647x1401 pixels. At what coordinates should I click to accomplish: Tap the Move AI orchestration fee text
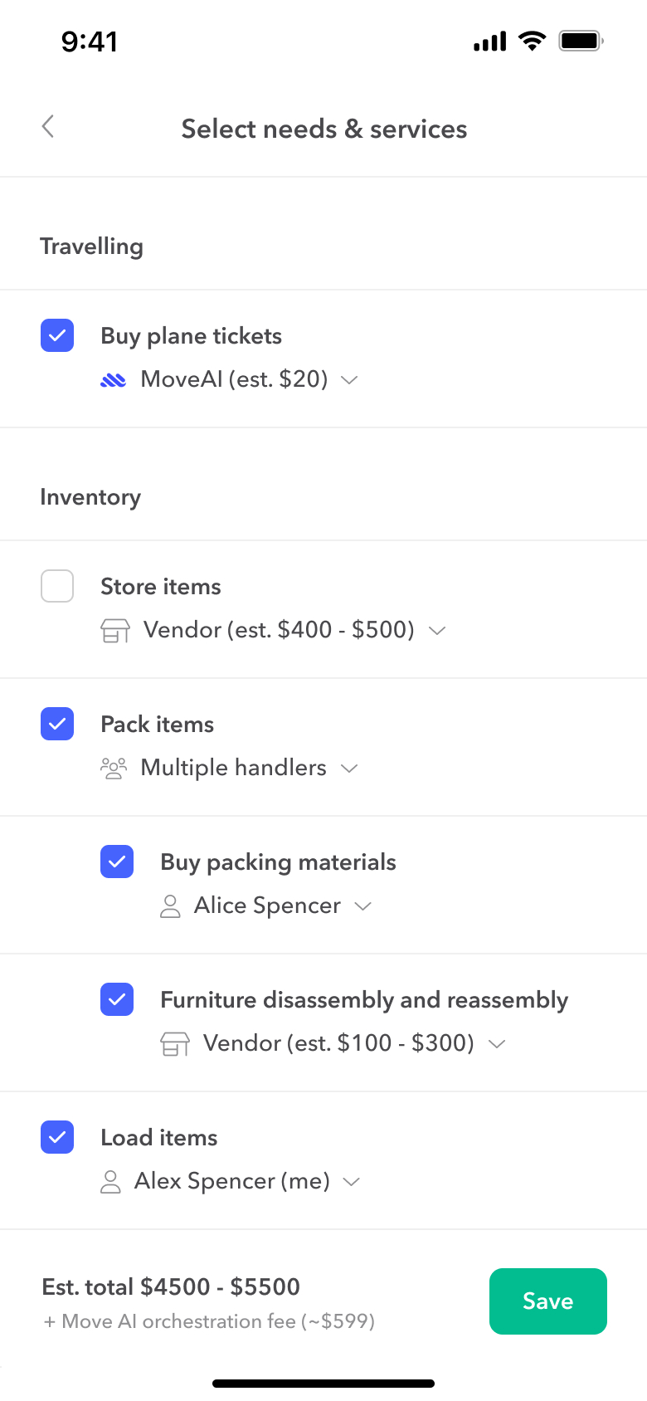tap(209, 1321)
